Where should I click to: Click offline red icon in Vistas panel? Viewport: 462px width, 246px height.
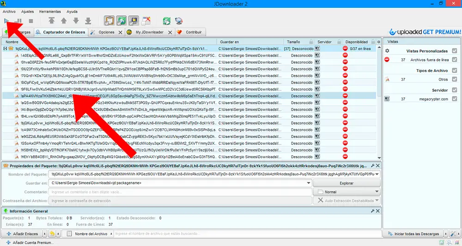[387, 60]
